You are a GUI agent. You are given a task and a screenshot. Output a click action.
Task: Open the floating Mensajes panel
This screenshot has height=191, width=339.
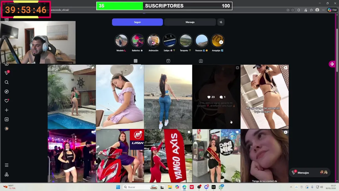tap(310, 172)
